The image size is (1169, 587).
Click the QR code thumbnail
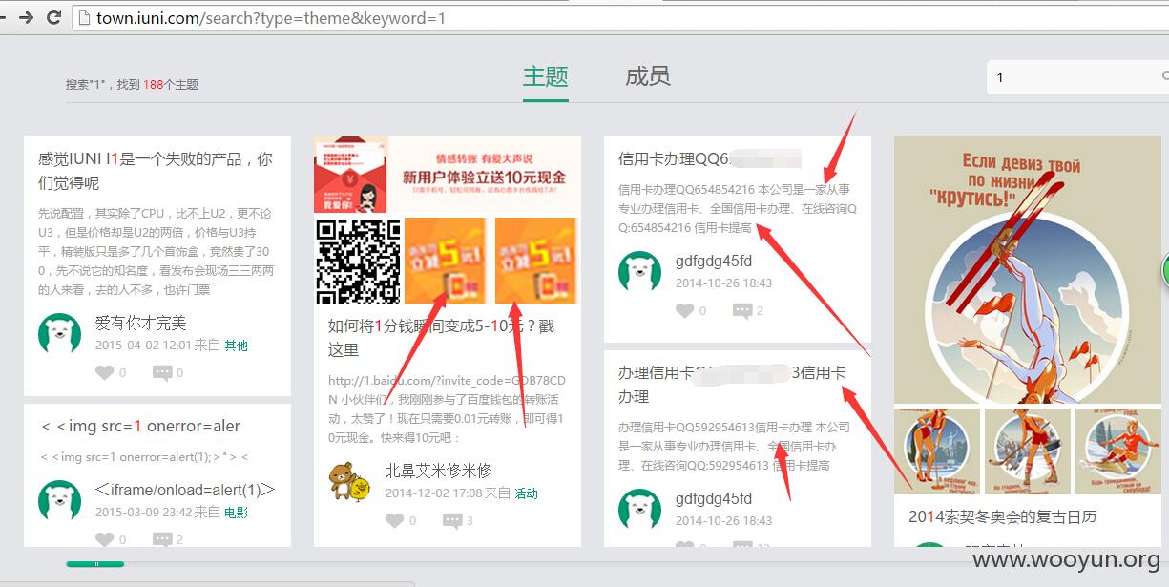coord(358,261)
